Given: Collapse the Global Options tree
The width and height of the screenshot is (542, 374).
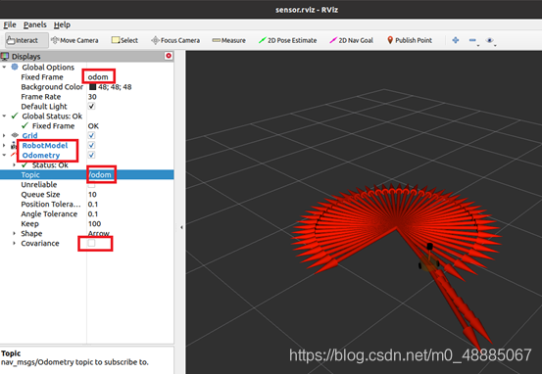Looking at the screenshot, I should click(x=4, y=67).
